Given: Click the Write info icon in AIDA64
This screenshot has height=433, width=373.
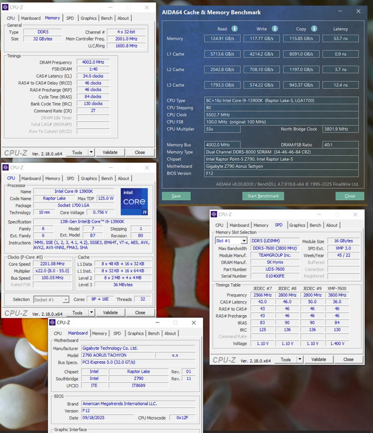Looking at the screenshot, I should [x=275, y=29].
